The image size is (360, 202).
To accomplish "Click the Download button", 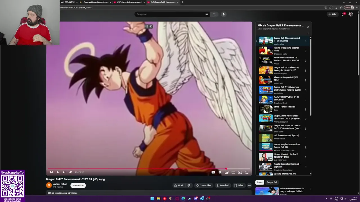I will click(x=222, y=185).
